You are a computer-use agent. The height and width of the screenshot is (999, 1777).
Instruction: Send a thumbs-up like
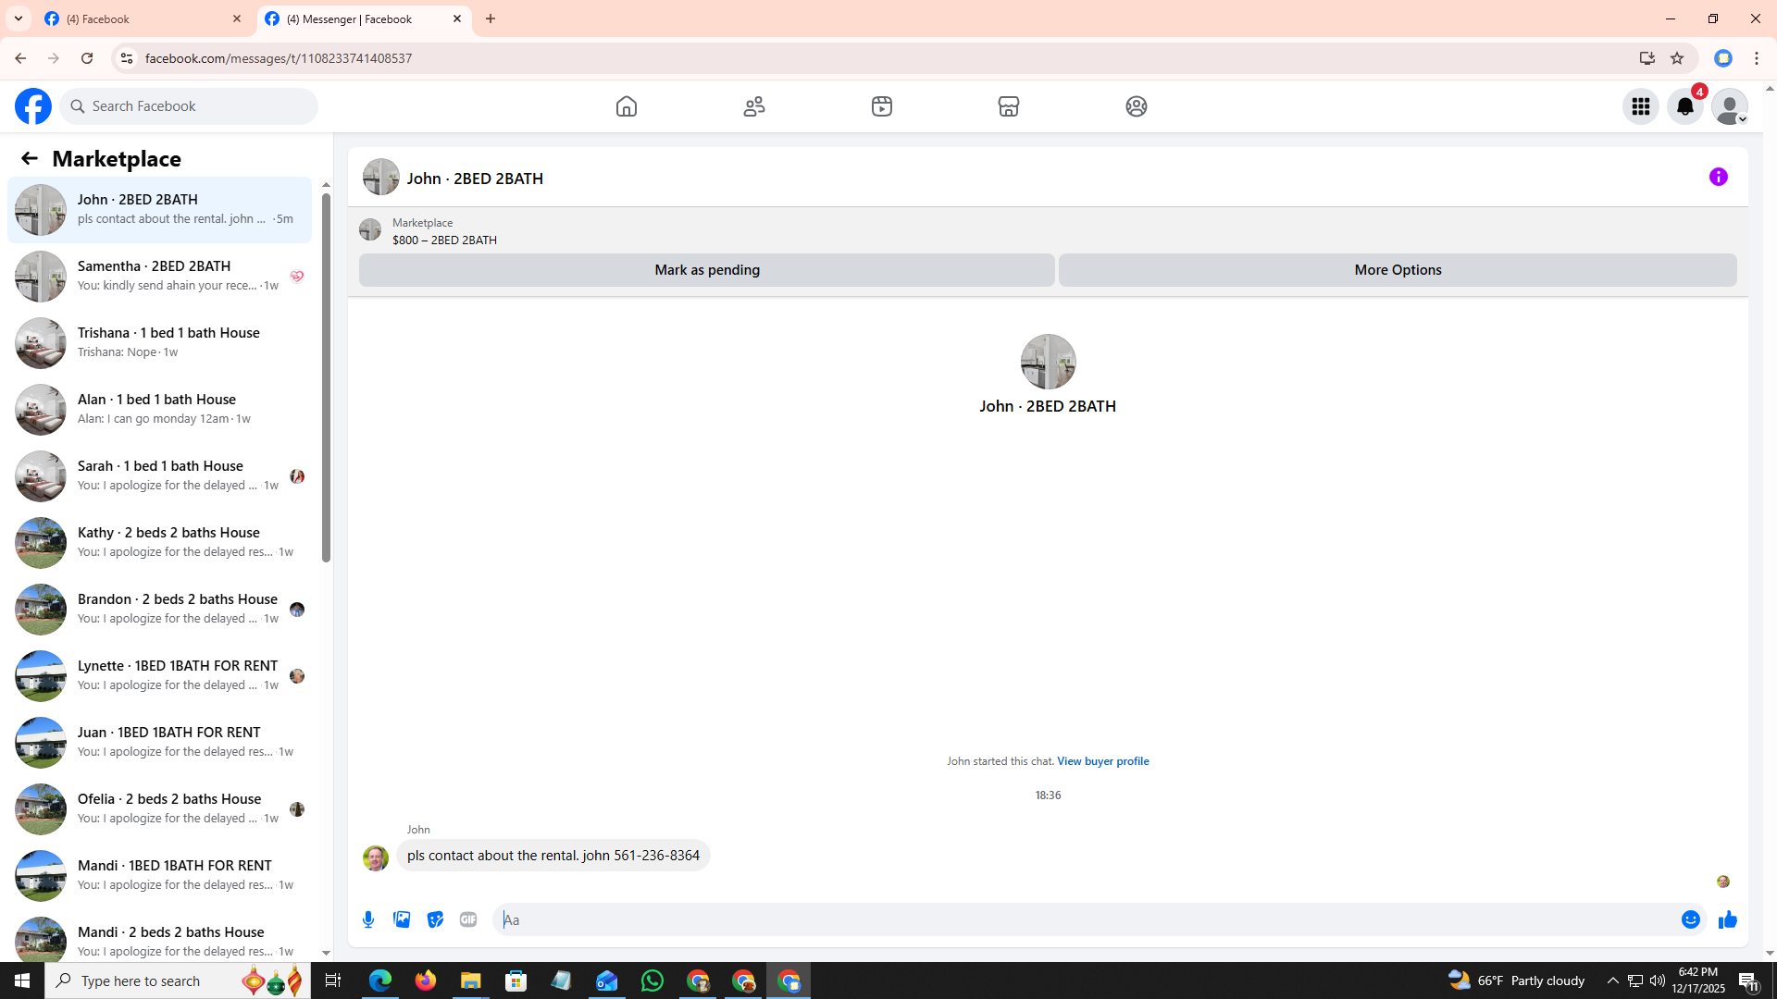point(1727,919)
